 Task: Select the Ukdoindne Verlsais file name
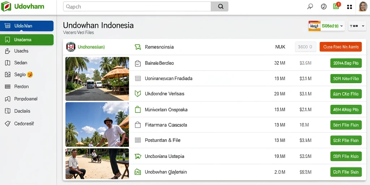(x=164, y=94)
